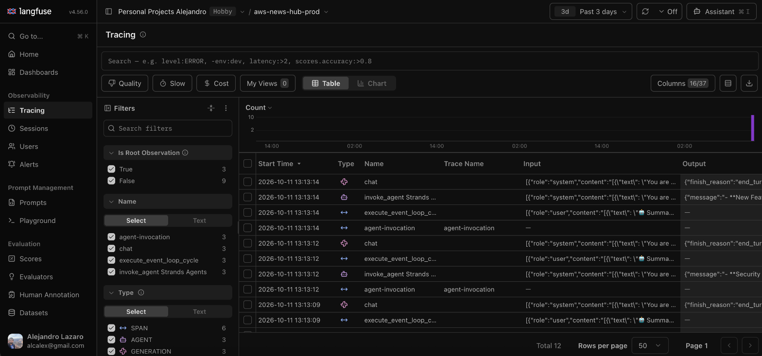Image resolution: width=762 pixels, height=356 pixels.
Task: Click the chat generation icon at 13:13:14
Action: click(x=344, y=182)
